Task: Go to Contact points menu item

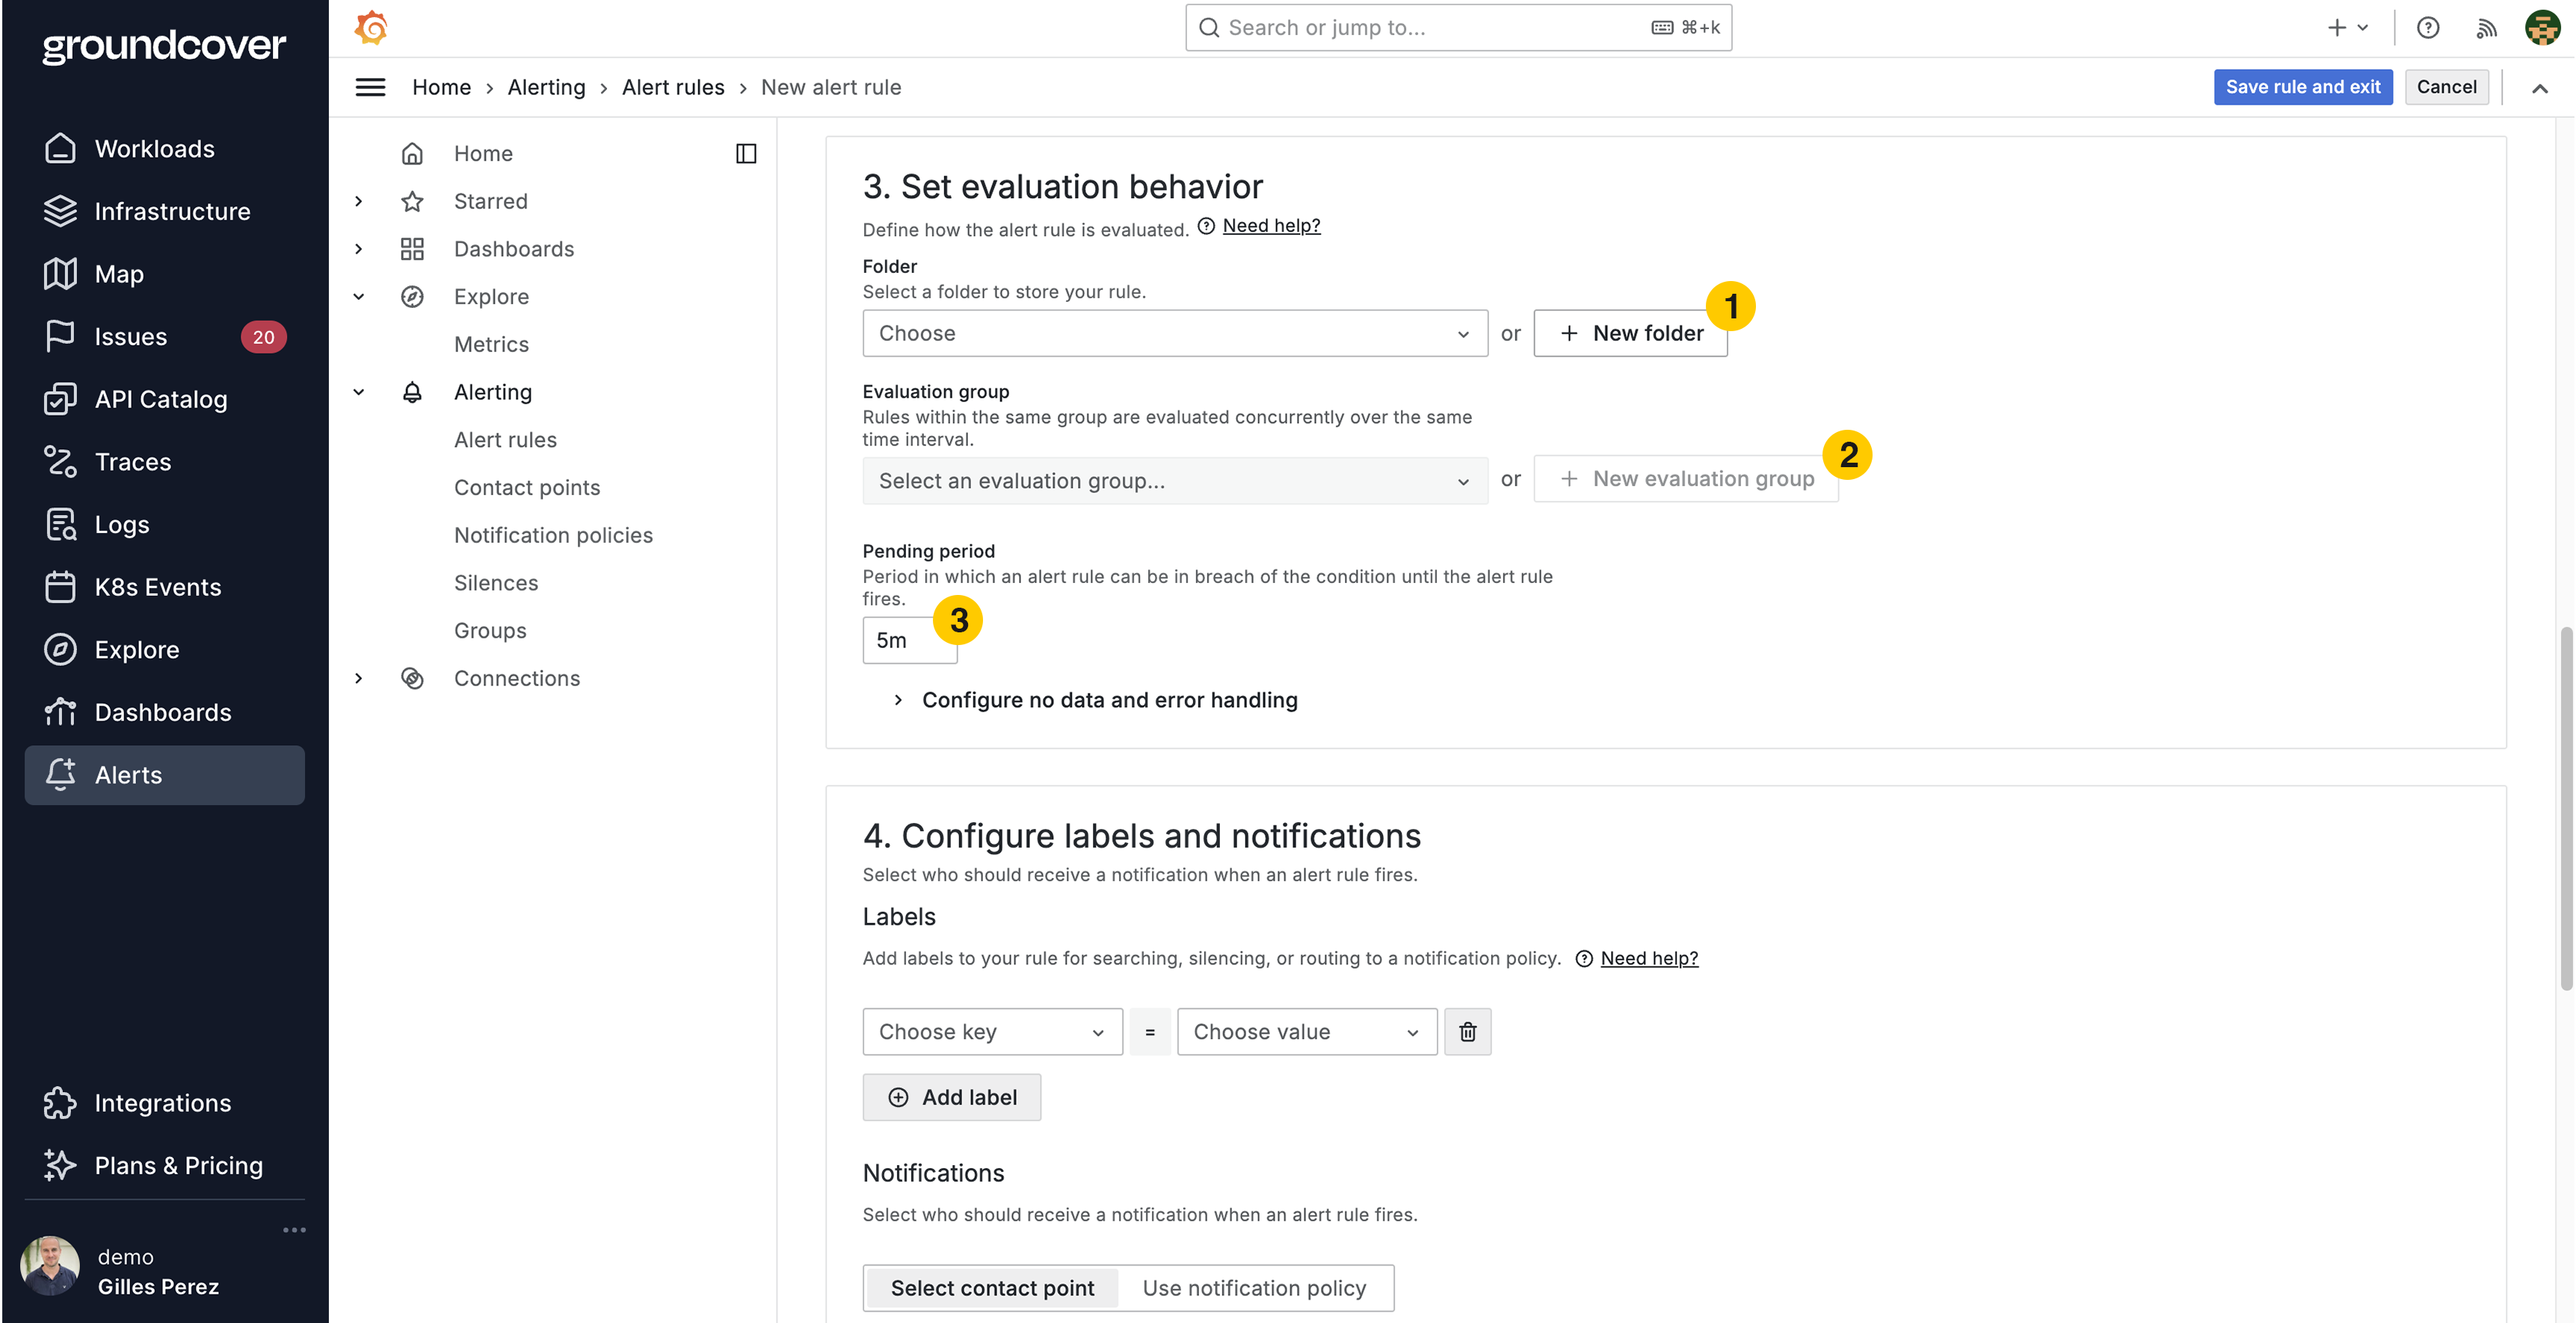Action: 527,487
